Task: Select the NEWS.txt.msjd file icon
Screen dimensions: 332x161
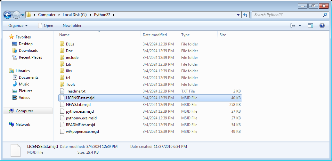Action: click(62, 105)
